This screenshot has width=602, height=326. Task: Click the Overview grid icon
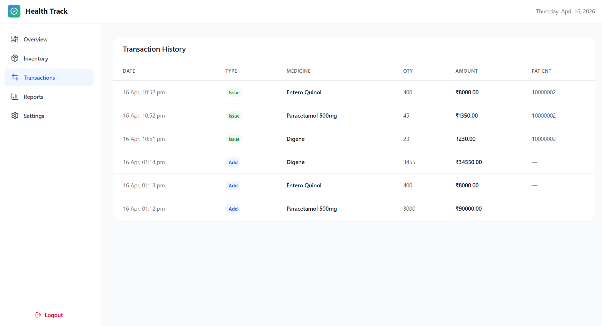[15, 39]
